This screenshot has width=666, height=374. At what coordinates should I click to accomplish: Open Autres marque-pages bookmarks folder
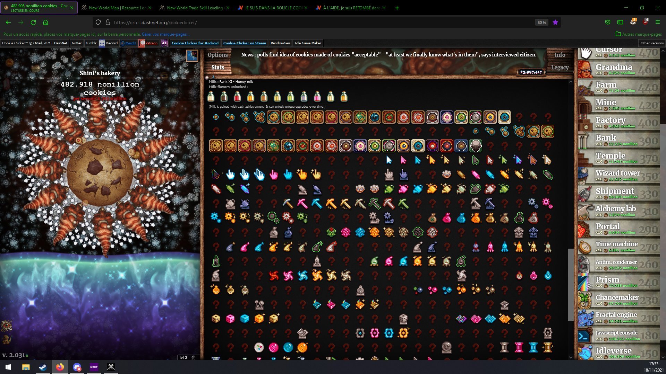pyautogui.click(x=639, y=34)
